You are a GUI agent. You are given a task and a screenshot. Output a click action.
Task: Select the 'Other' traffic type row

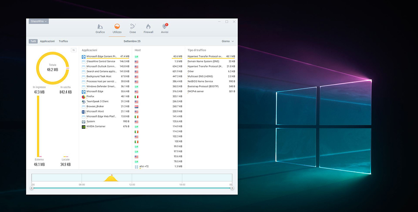[x=211, y=71]
